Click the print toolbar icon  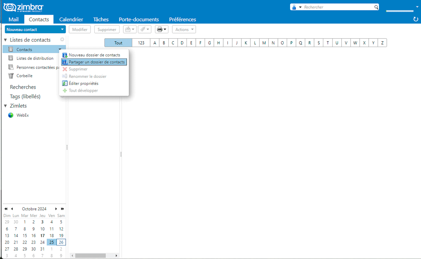click(x=160, y=29)
